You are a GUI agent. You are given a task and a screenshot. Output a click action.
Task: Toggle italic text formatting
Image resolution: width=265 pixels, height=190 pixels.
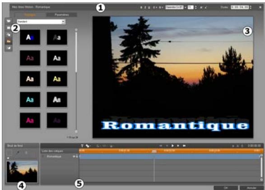point(145,7)
